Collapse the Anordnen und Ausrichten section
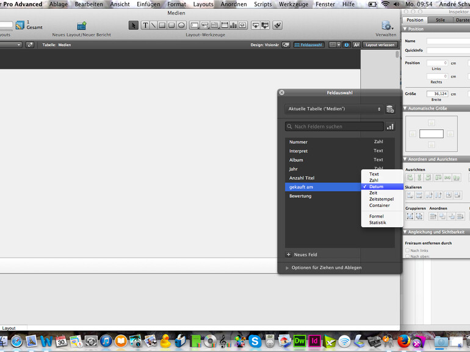Viewport: 470px width, 352px height. (x=405, y=159)
